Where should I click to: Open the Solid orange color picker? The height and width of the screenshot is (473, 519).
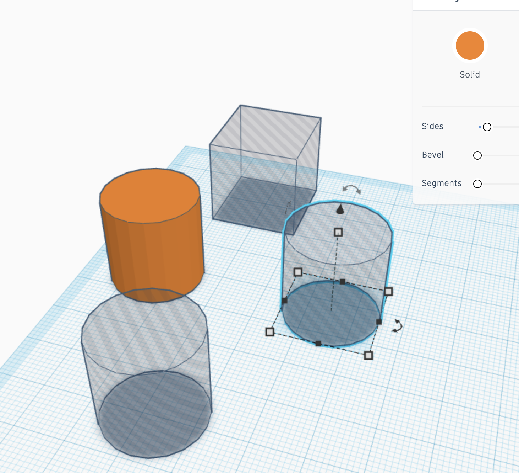470,46
